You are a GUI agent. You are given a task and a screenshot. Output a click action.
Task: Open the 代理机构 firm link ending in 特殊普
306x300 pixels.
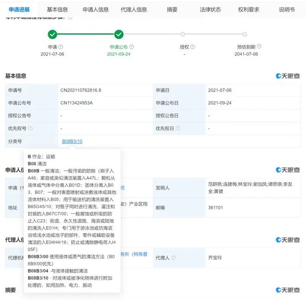click(x=135, y=254)
